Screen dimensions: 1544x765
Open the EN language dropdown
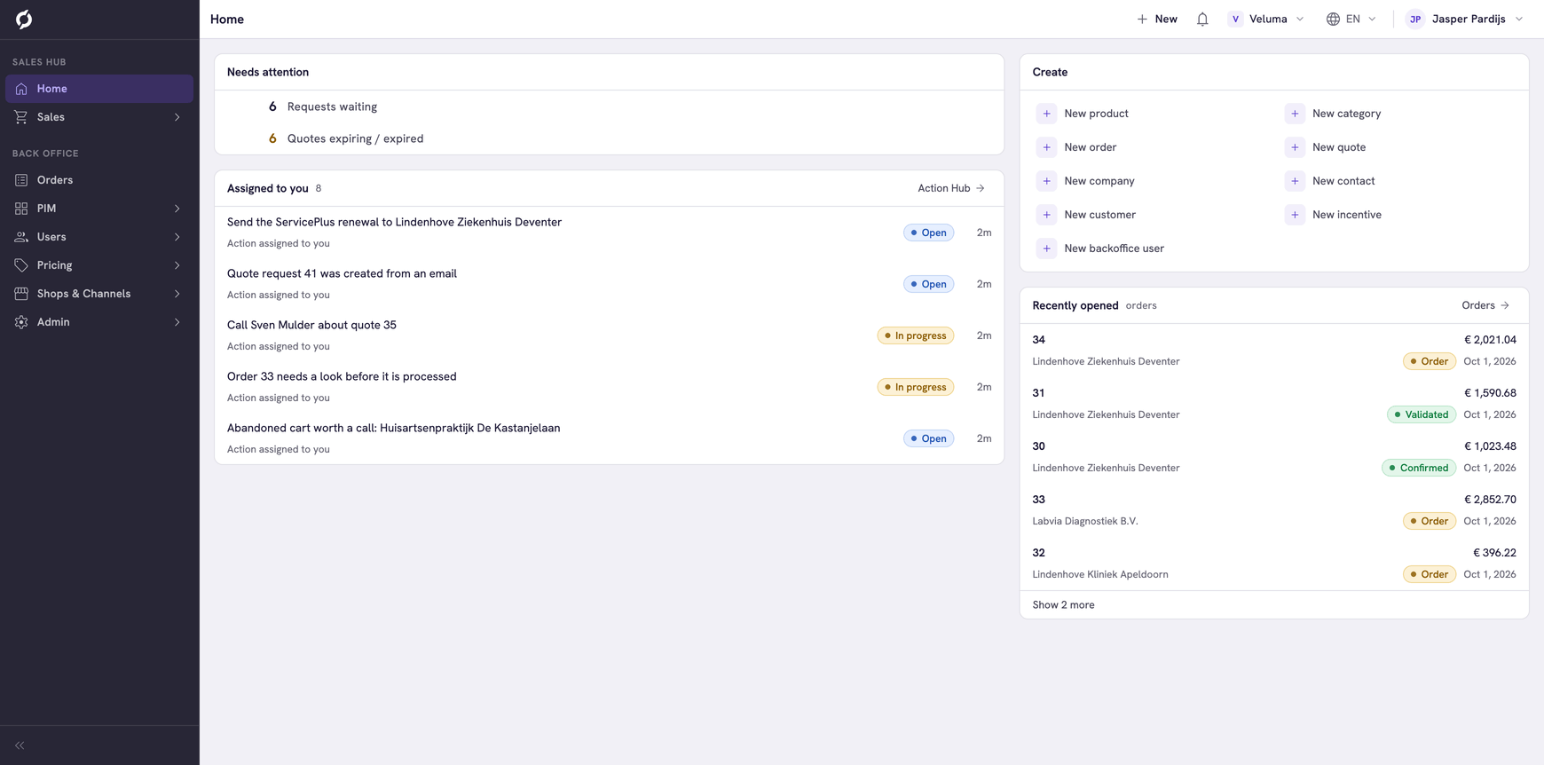(x=1351, y=19)
